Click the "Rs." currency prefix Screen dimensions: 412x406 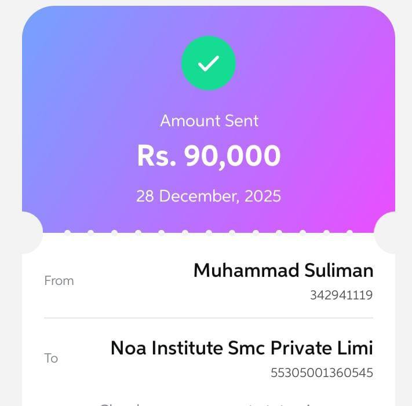pyautogui.click(x=156, y=156)
